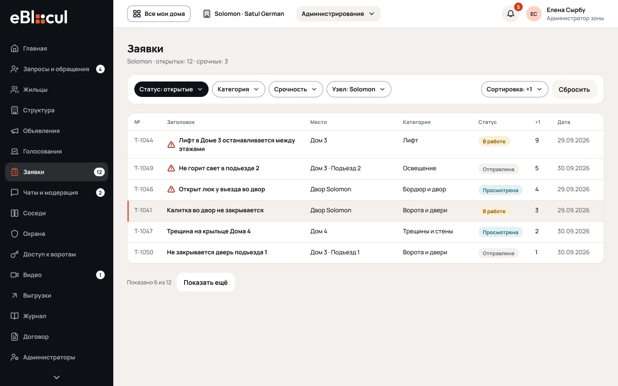618x386 pixels.
Task: Click ticket number T-1049
Action: point(144,168)
